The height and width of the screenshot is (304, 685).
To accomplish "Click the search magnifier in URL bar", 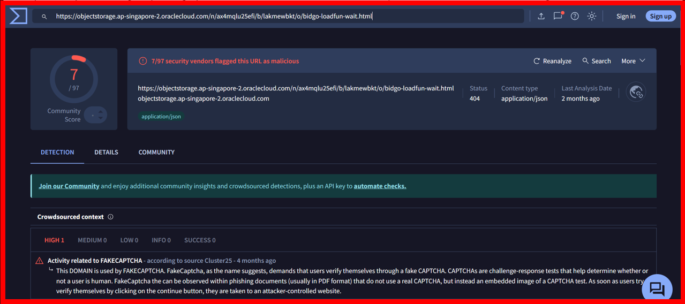I will coord(44,17).
